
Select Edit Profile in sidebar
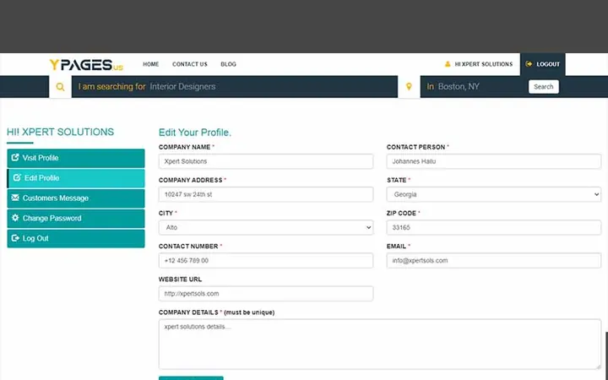pos(76,178)
